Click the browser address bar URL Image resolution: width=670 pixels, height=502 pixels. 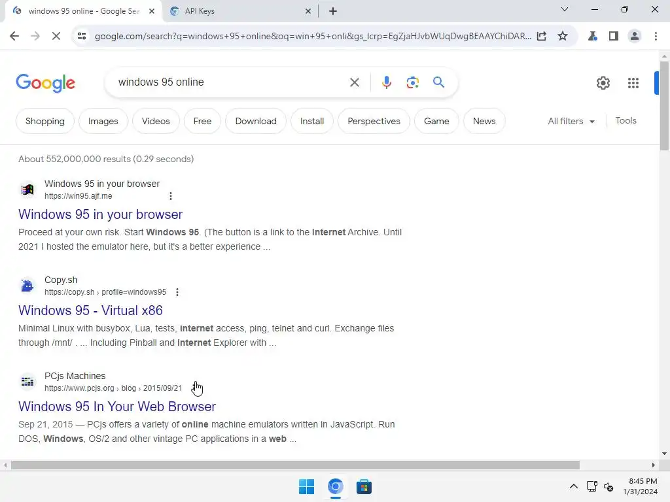pyautogui.click(x=313, y=37)
